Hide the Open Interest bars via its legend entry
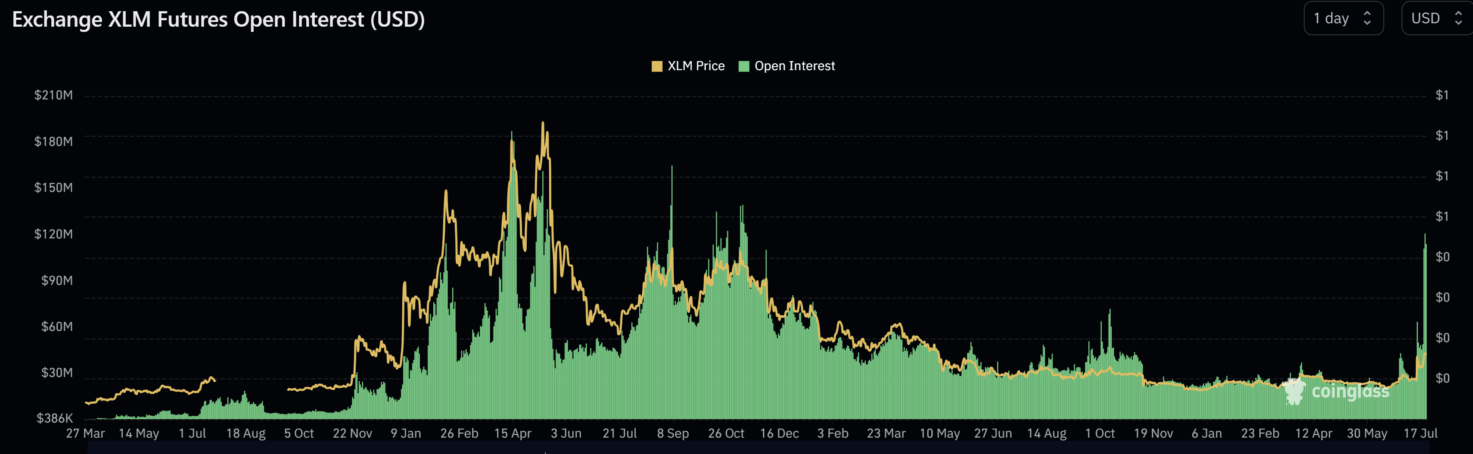1473x454 pixels. pos(794,66)
